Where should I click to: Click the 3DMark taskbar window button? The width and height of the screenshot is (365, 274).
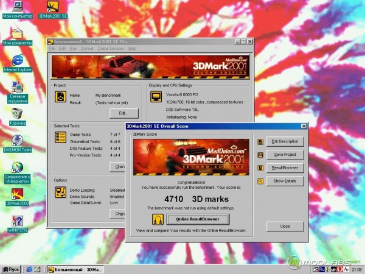pyautogui.click(x=75, y=270)
